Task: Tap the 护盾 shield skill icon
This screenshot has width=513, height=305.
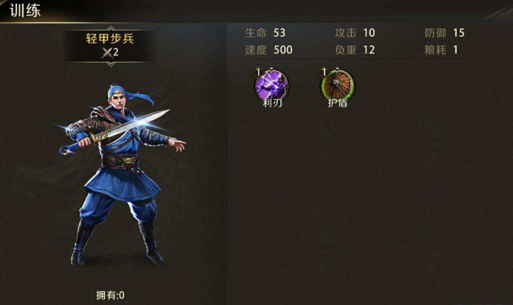Action: point(337,85)
